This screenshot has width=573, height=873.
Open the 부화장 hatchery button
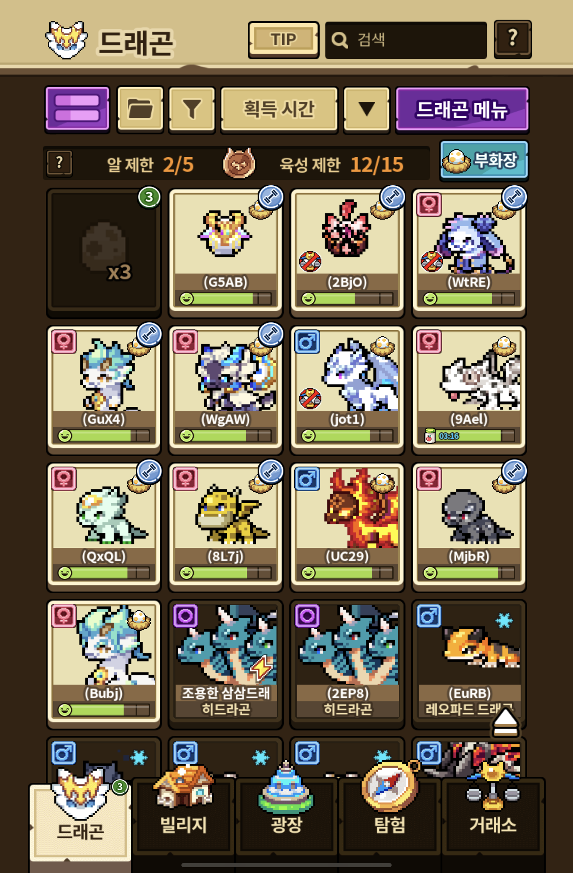click(484, 160)
